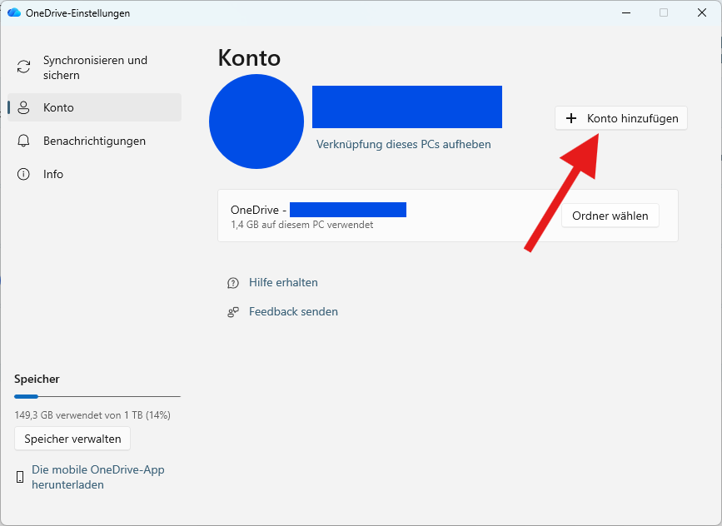Open Synchronisieren und sichern settings page

(x=94, y=67)
